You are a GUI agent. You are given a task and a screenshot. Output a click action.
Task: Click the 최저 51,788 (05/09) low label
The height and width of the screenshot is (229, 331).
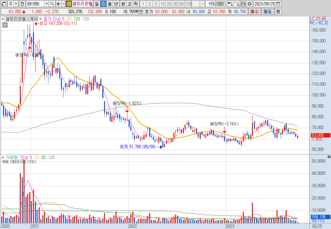(x=138, y=147)
